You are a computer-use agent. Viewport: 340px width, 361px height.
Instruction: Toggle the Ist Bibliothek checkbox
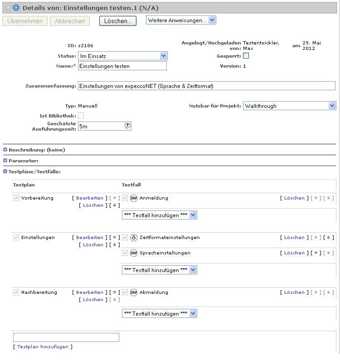click(81, 116)
